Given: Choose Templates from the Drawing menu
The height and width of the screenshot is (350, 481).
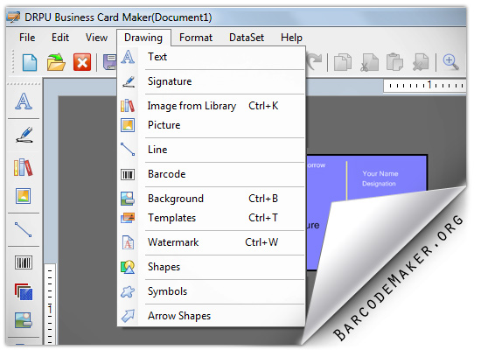Looking at the screenshot, I should [212, 218].
